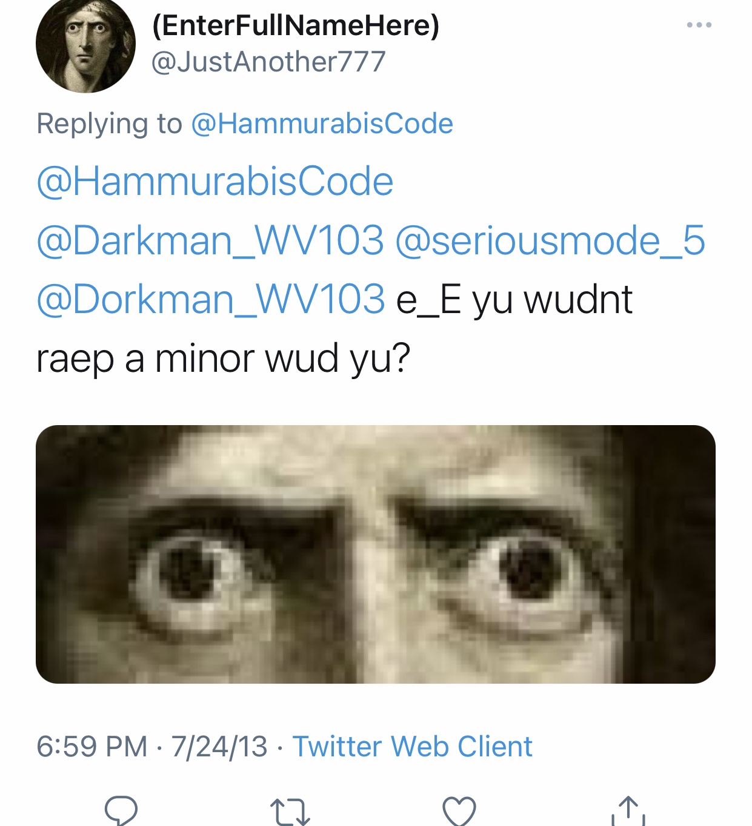
Task: Tap the tweet text starting 'e_E yu'
Action: [x=514, y=299]
